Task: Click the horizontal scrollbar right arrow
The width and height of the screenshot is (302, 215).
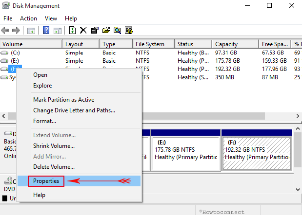Action: pos(298,116)
